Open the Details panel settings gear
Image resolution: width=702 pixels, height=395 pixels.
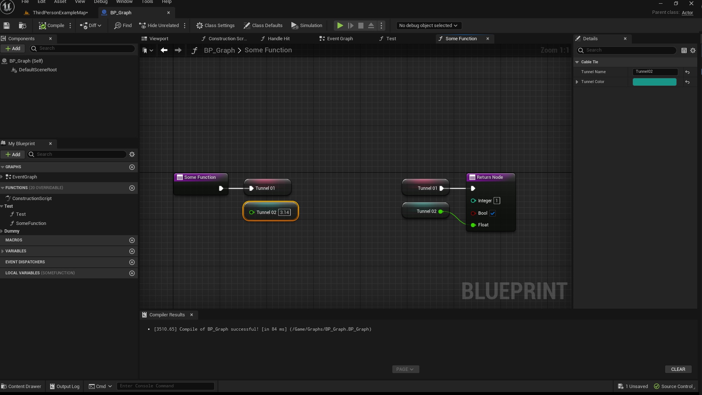pos(693,50)
